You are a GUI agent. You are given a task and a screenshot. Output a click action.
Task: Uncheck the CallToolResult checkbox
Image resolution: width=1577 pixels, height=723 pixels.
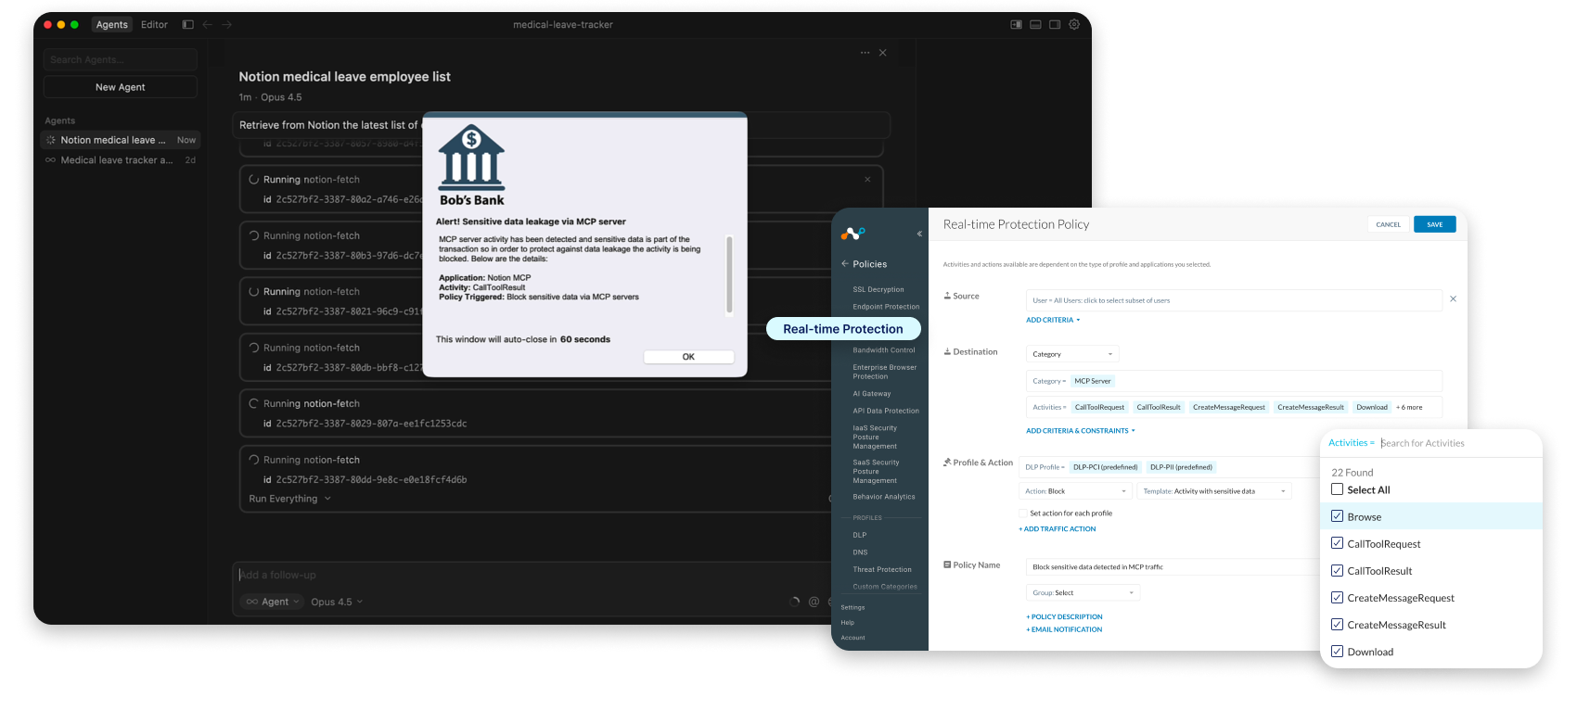tap(1337, 570)
